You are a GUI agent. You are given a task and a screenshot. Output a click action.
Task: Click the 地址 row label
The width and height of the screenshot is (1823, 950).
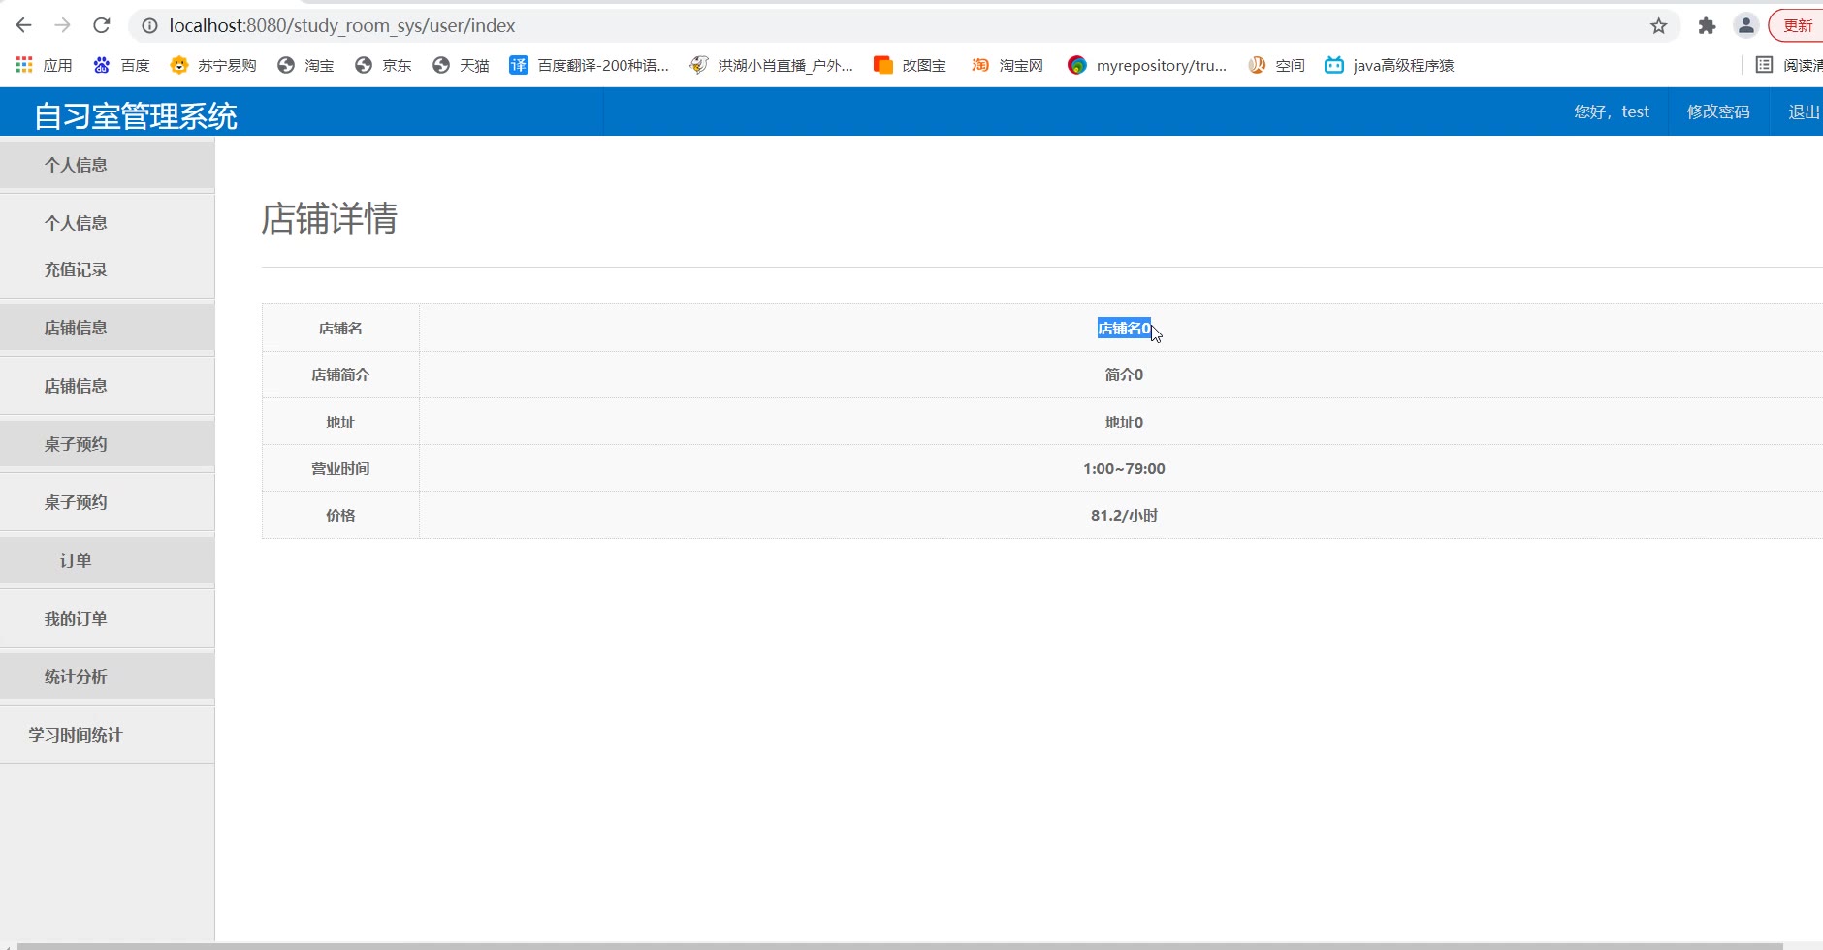point(340,423)
